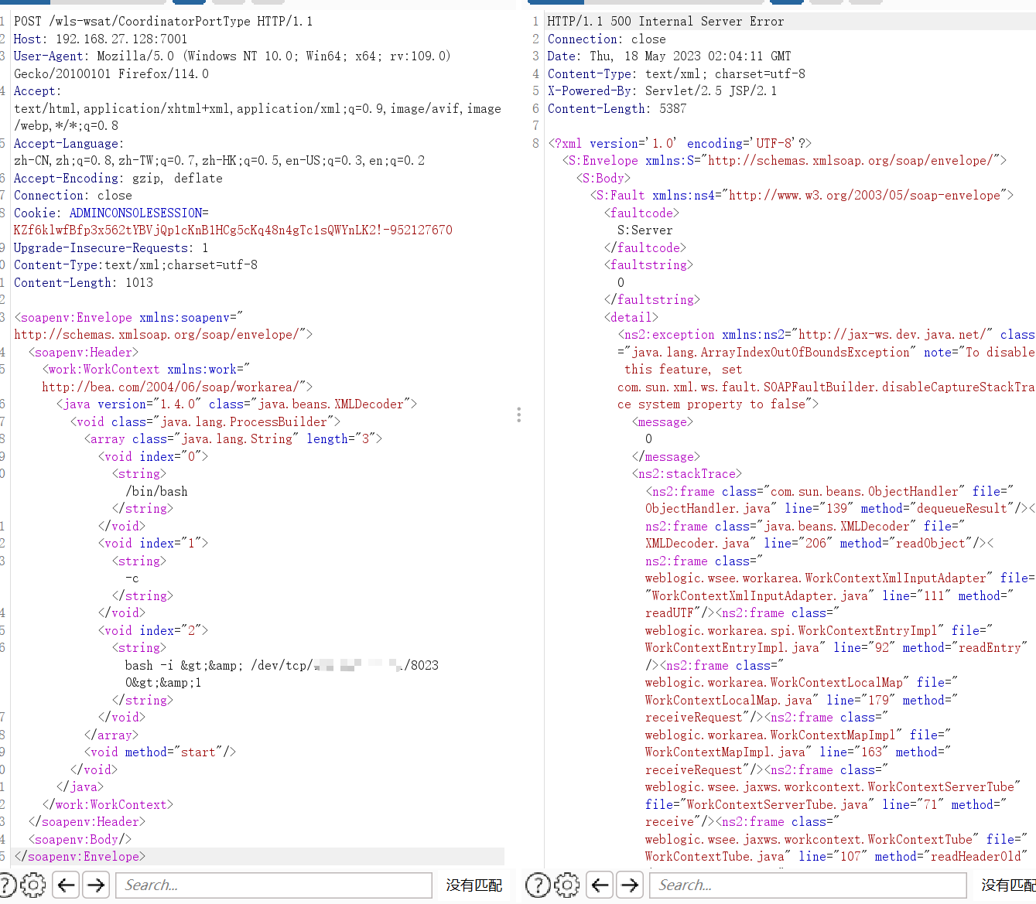
Task: Click 'weblogic.workarea.spi.WorkContextEntryImpl' frame class text
Action: point(791,631)
